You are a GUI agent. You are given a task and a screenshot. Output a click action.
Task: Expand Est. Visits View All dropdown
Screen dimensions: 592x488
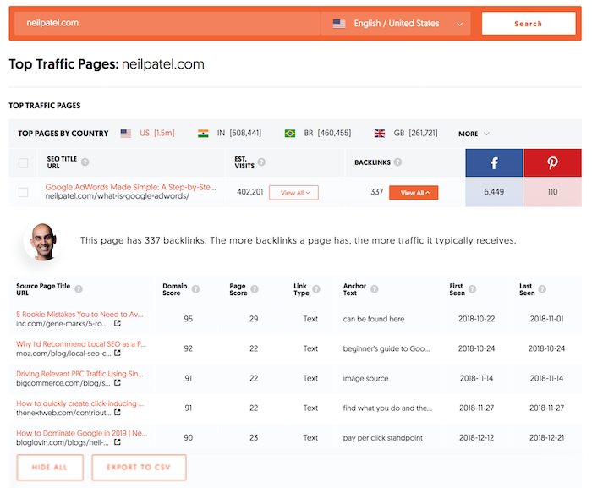[x=293, y=193]
